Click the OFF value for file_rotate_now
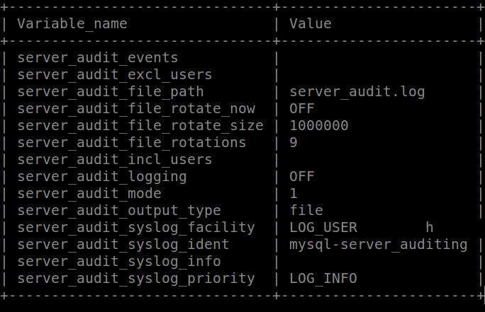 point(301,108)
